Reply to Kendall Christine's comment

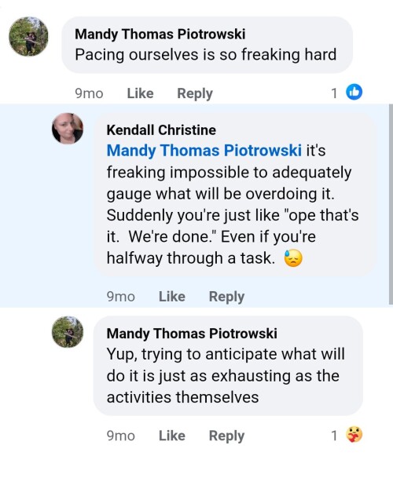click(x=226, y=297)
